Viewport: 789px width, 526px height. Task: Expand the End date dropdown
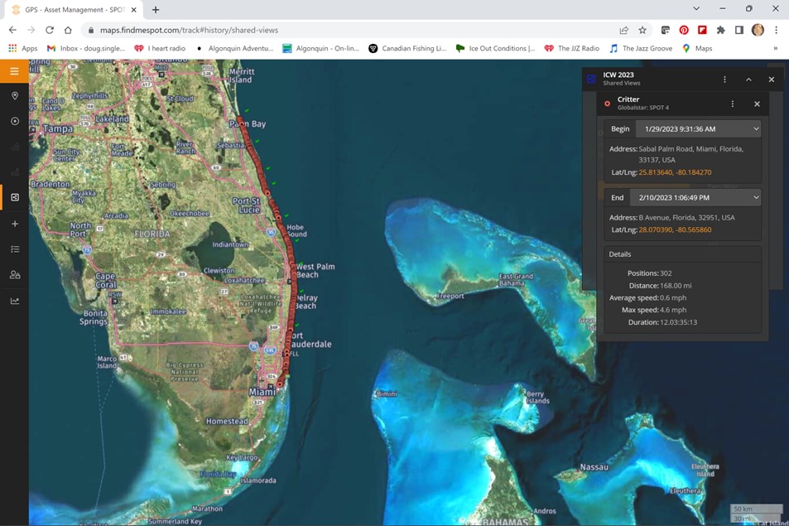756,198
